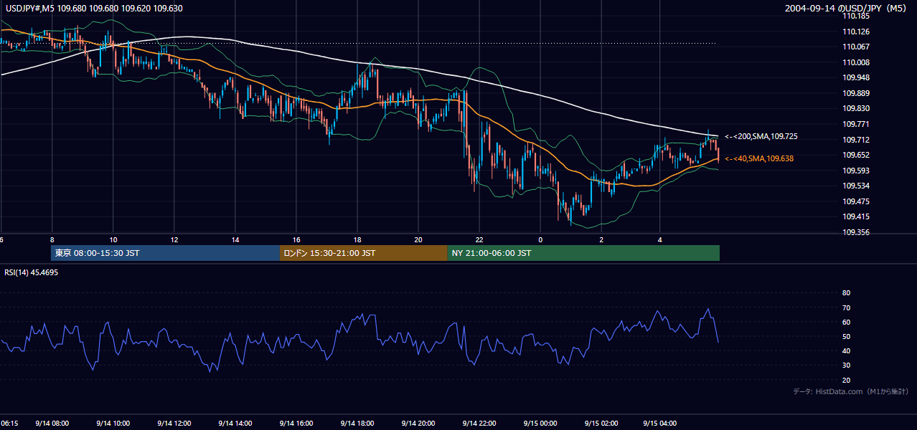Click the bottom time label 9/15 02:00
The width and height of the screenshot is (917, 430).
pyautogui.click(x=601, y=424)
